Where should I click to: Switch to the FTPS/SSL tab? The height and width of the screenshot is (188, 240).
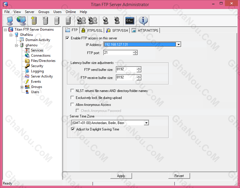(92, 30)
